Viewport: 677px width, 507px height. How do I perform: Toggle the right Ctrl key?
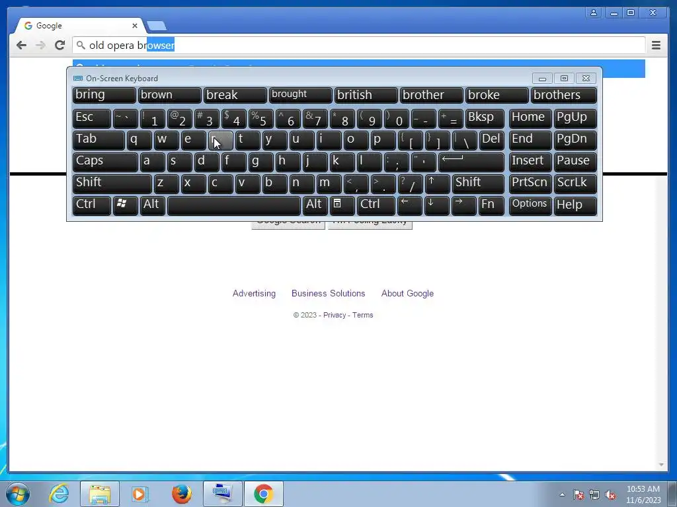pos(376,206)
